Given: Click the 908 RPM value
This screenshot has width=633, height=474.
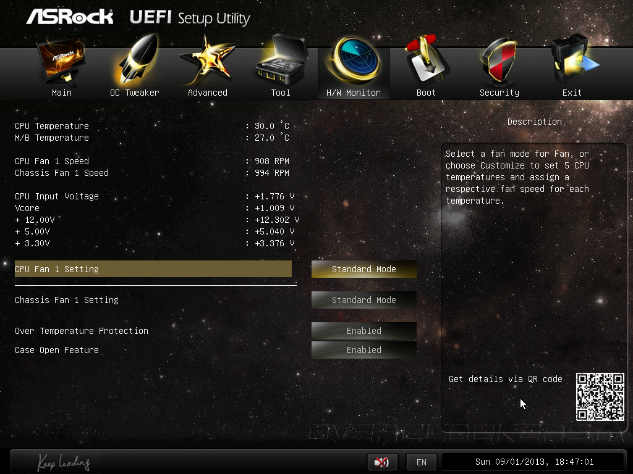Looking at the screenshot, I should pyautogui.click(x=272, y=161).
